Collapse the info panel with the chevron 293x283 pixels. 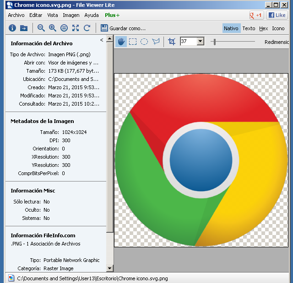click(x=102, y=40)
